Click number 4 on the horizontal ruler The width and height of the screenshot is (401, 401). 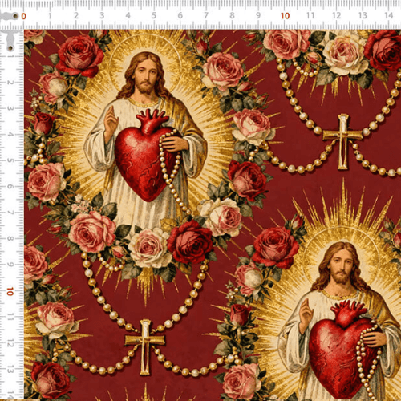point(128,15)
